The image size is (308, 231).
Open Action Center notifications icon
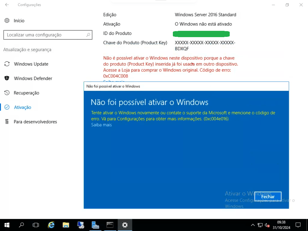[298, 225]
